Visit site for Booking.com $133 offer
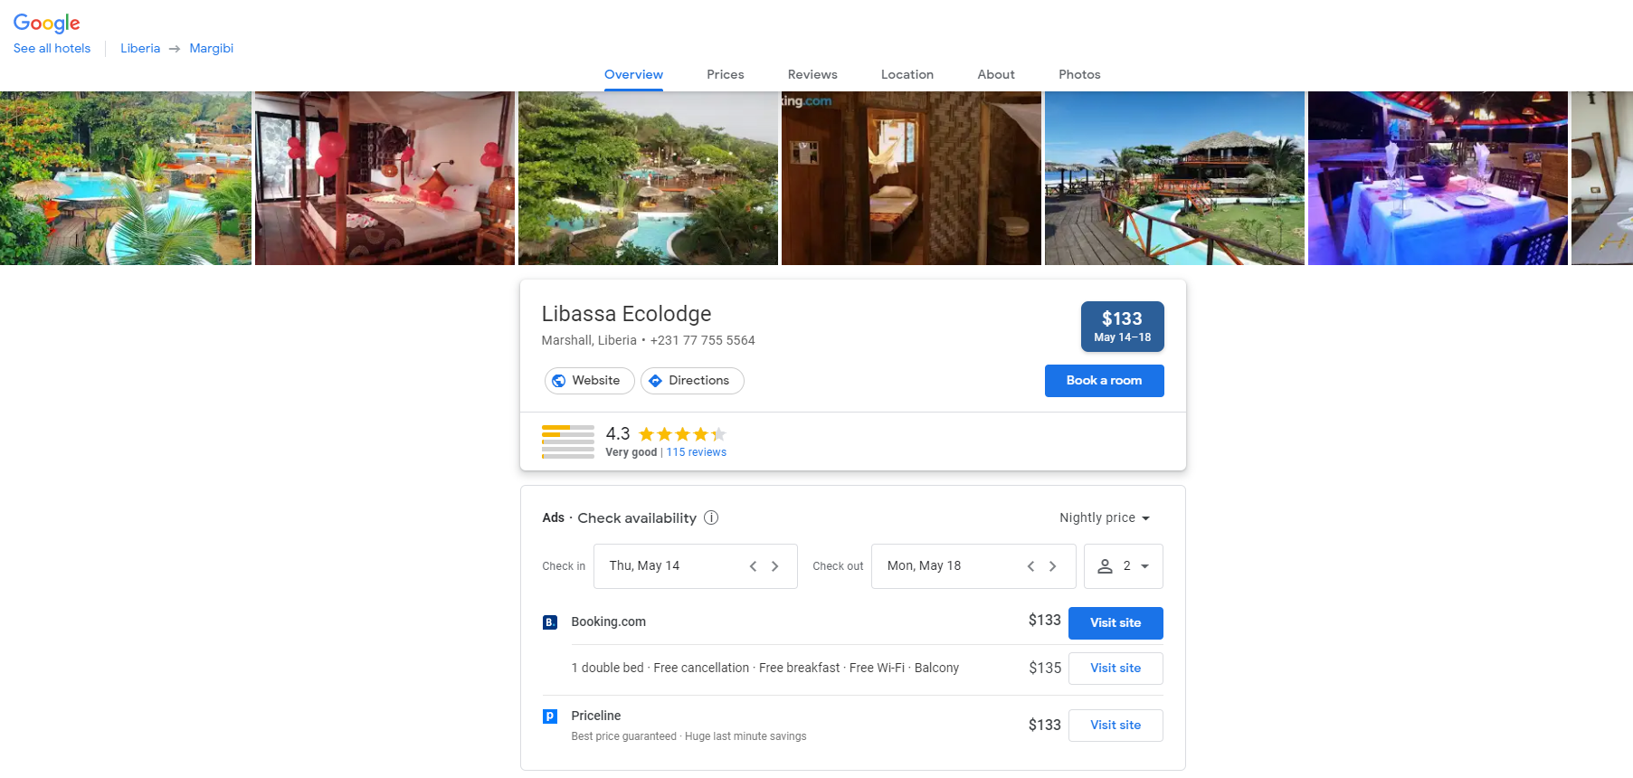 click(x=1116, y=623)
